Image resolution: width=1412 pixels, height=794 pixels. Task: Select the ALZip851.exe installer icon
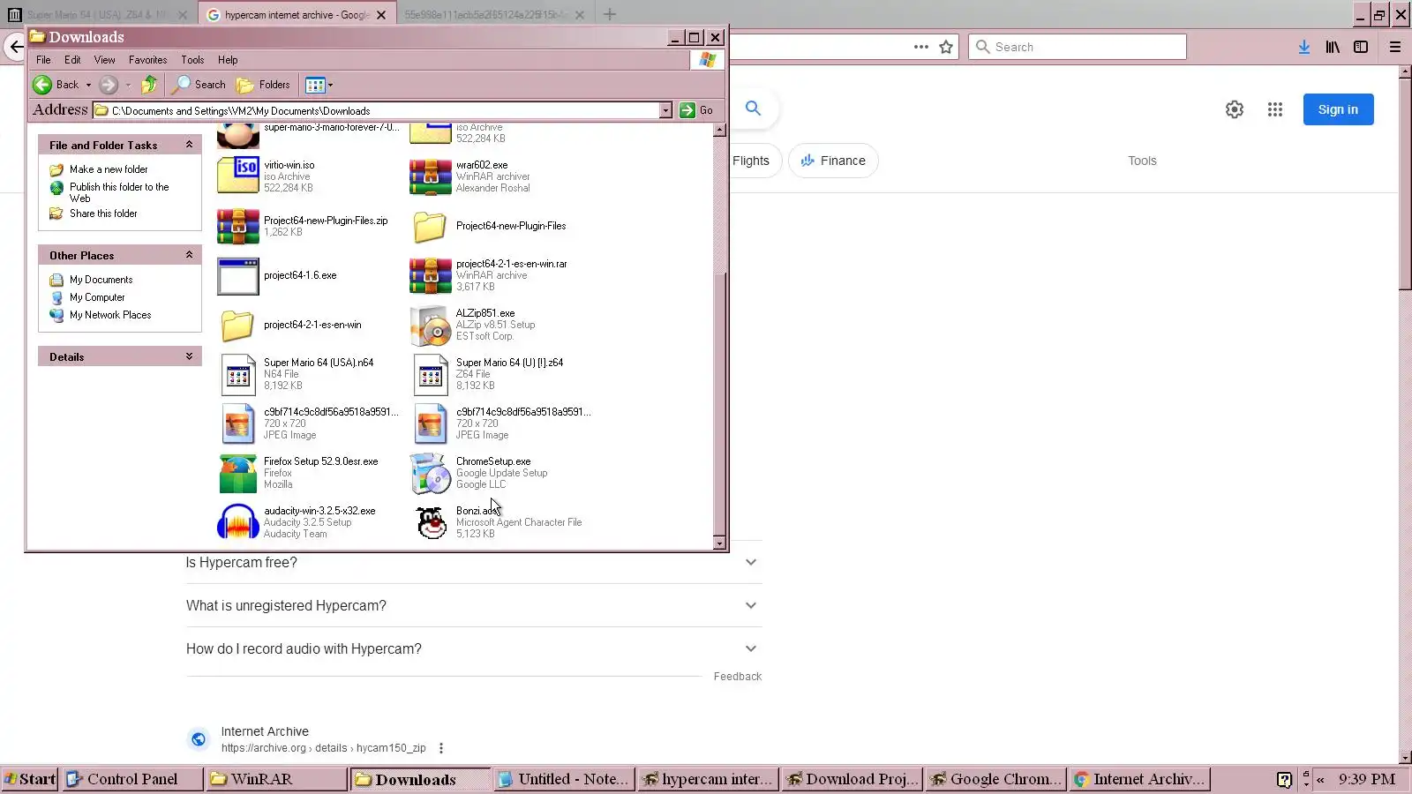[x=431, y=325]
